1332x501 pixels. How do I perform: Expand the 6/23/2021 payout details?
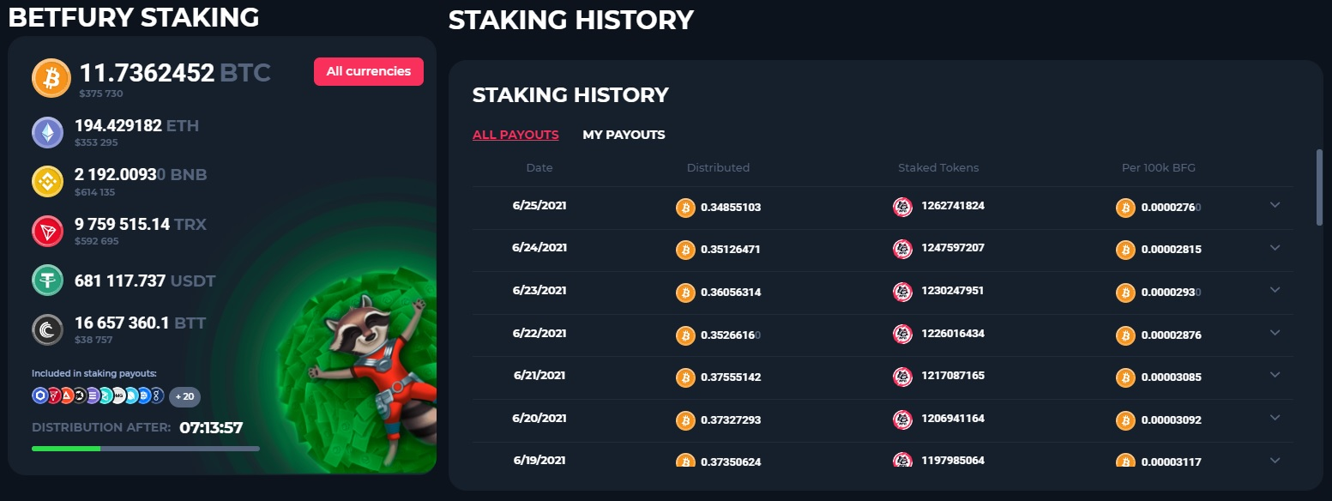tap(1275, 290)
